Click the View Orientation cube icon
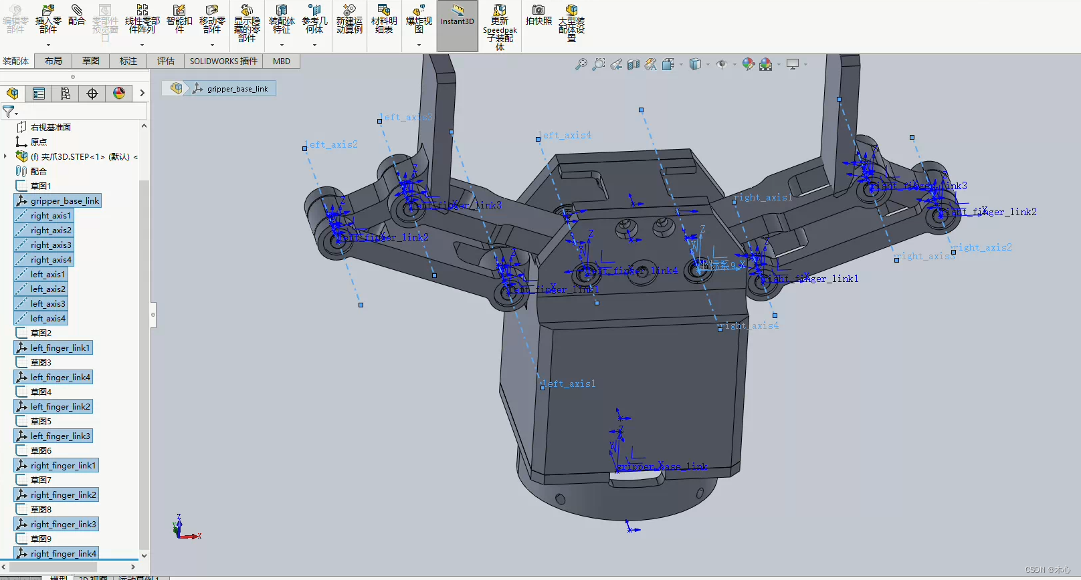The width and height of the screenshot is (1081, 580). tap(668, 64)
